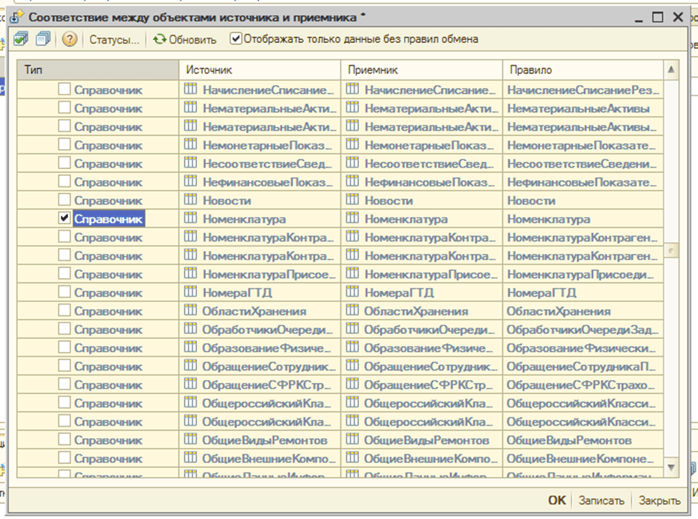Click table icon in Приемник ОбластиХранения cell
Viewport: 698px width, 519px height.
click(353, 310)
